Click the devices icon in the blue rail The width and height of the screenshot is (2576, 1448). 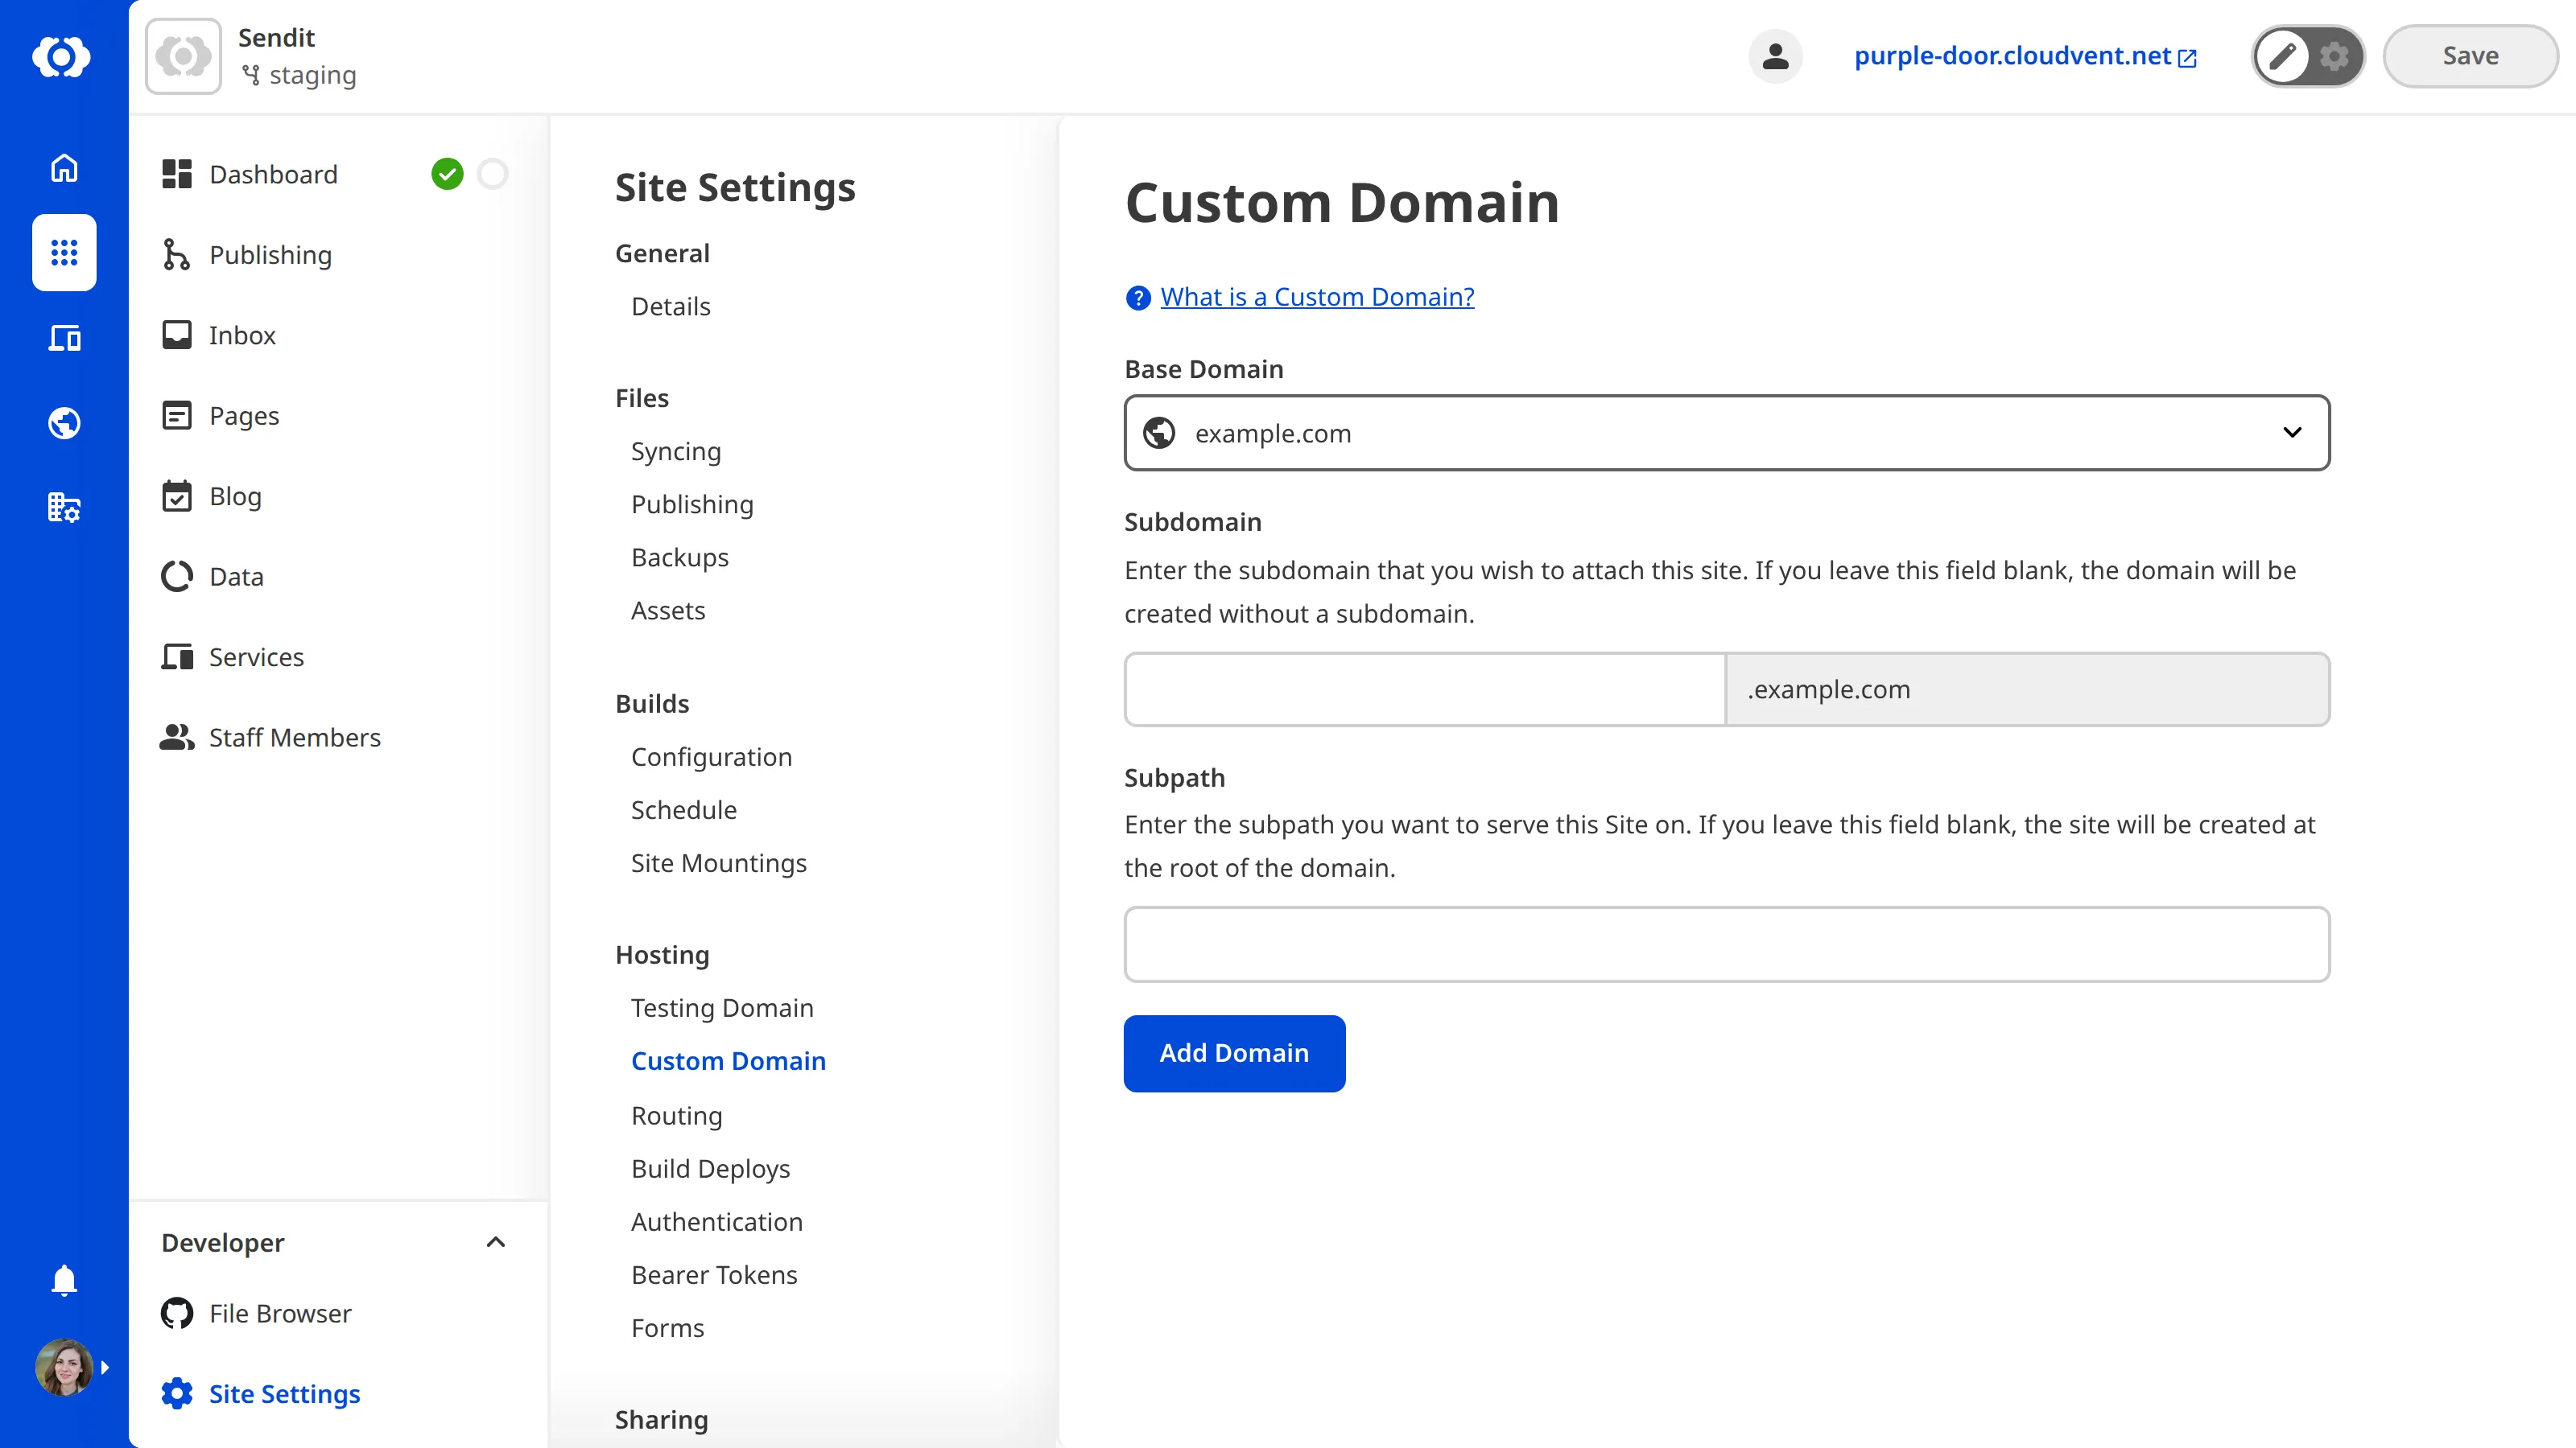(x=63, y=338)
